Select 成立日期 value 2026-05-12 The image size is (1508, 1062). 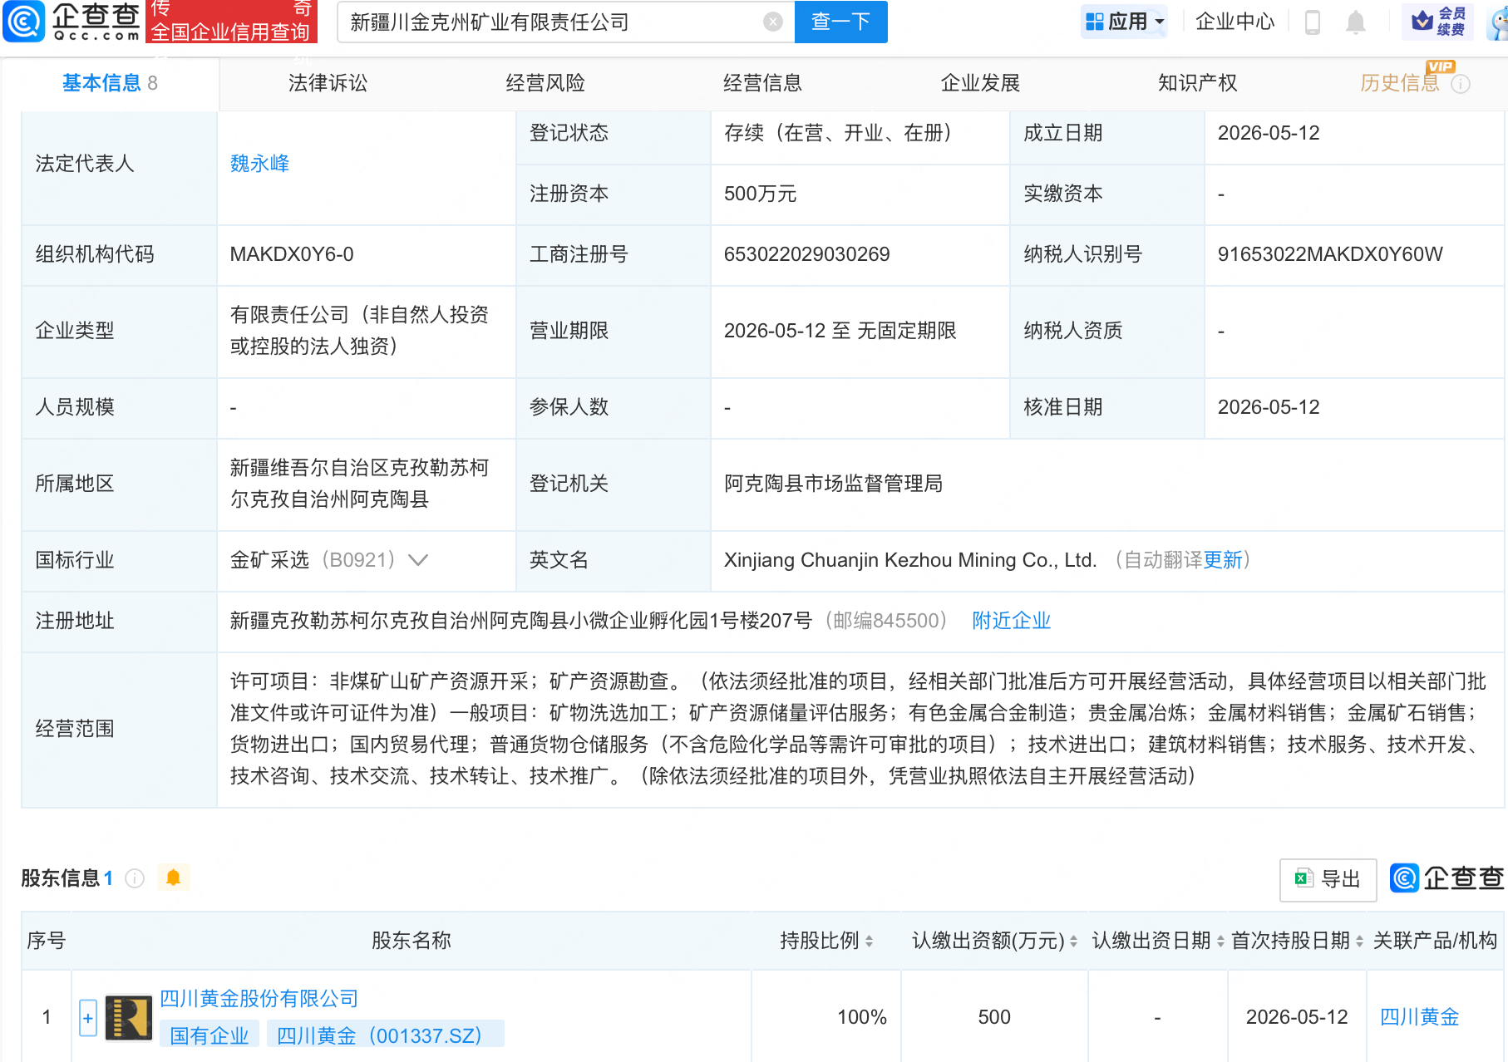coord(1269,133)
